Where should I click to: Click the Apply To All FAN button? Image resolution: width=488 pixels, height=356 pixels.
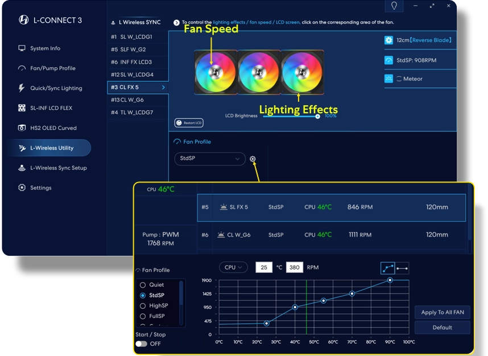(x=442, y=312)
